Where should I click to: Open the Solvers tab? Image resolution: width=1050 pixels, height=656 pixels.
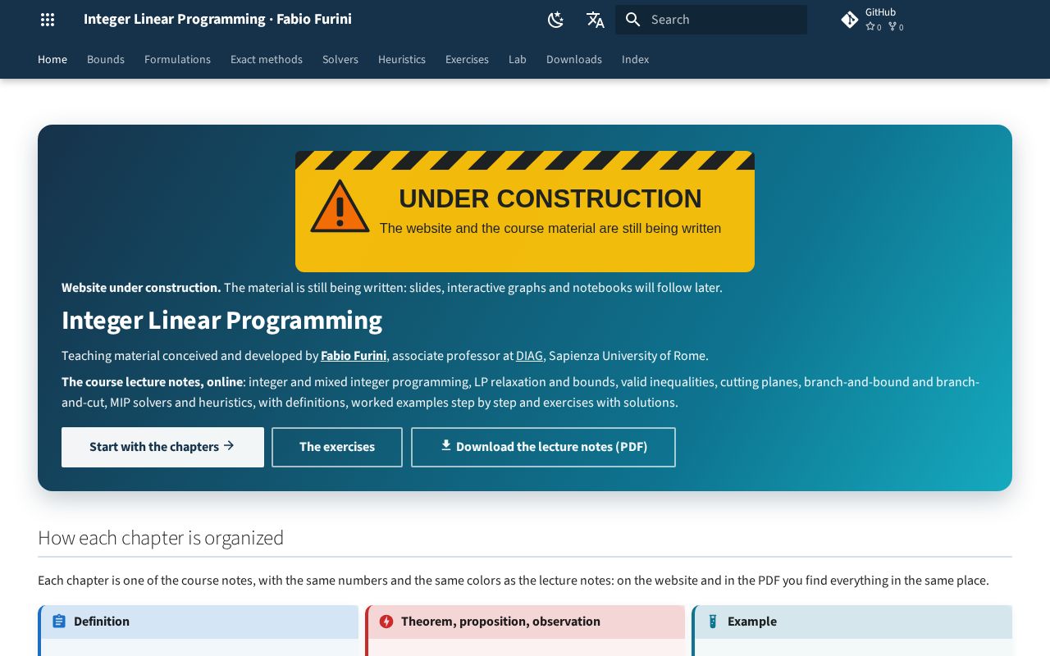coord(340,59)
